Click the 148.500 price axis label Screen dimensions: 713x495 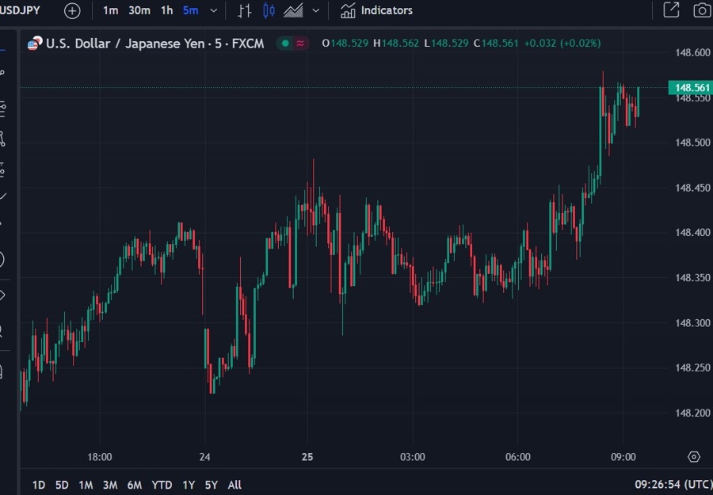coord(692,143)
